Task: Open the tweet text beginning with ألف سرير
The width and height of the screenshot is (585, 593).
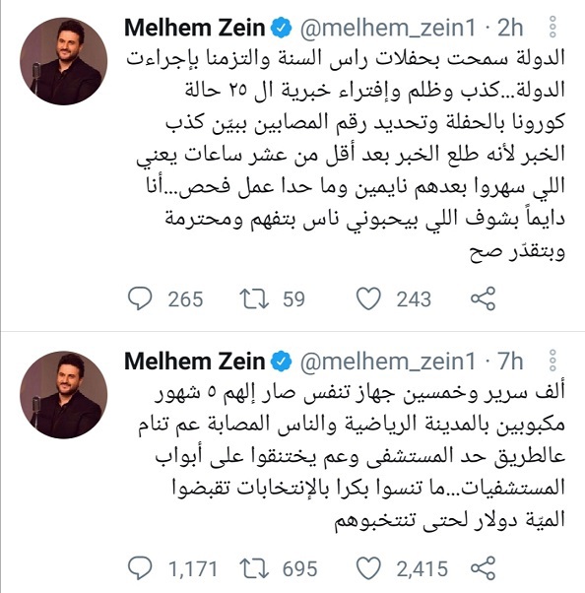Action: [352, 456]
